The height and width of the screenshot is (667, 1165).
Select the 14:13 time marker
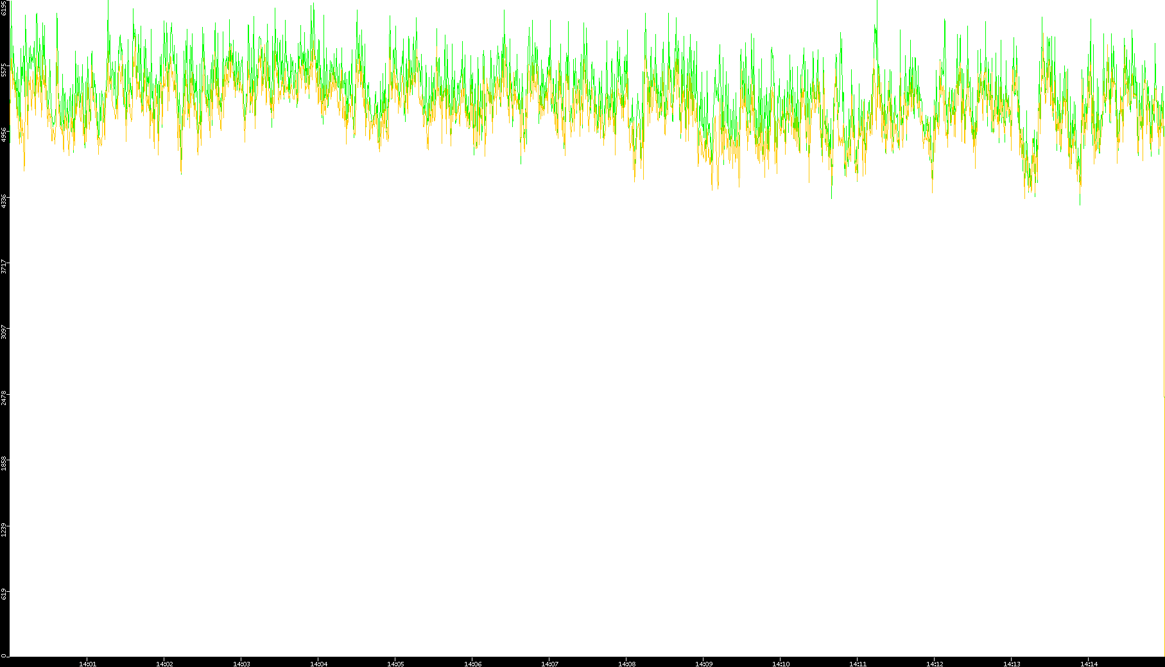(x=1012, y=664)
